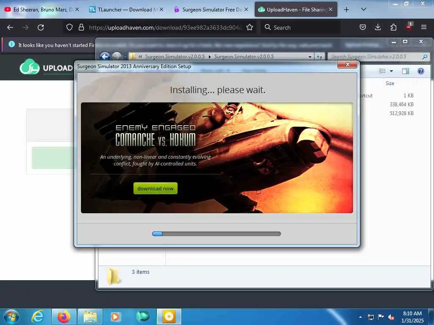Viewport: 434px width, 325px height.
Task: Close the UploadHaven tab
Action: pyautogui.click(x=331, y=9)
